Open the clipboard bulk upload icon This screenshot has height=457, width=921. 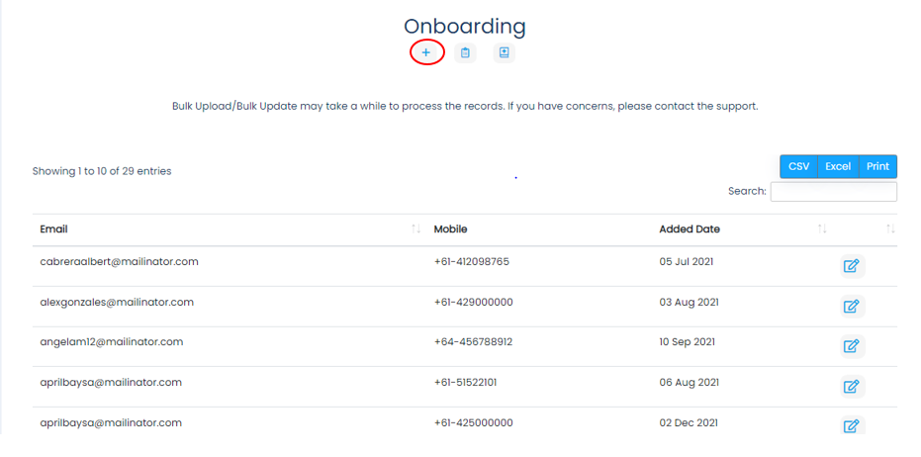tap(465, 52)
